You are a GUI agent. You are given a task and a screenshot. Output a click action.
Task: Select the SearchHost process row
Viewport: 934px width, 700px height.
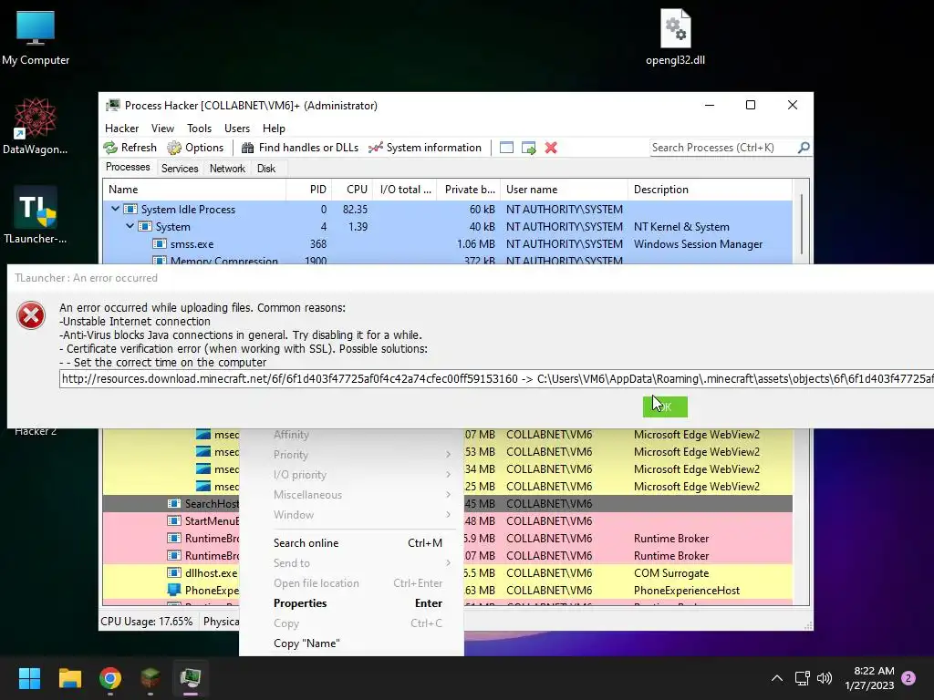(x=447, y=503)
